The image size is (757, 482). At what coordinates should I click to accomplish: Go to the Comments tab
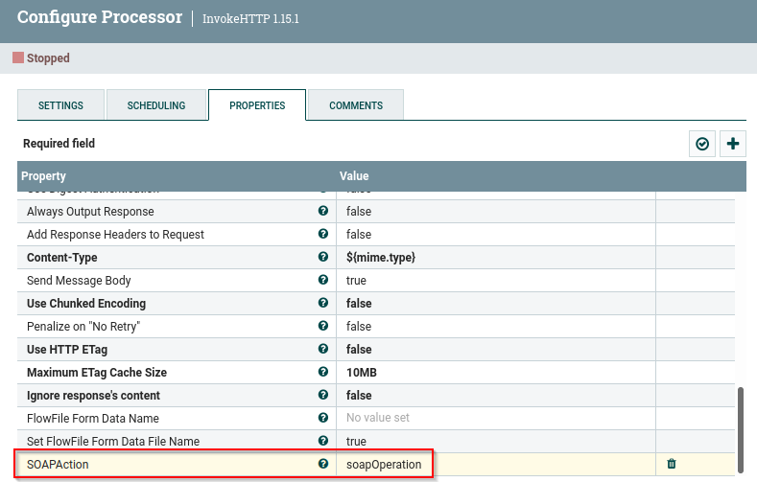point(356,105)
